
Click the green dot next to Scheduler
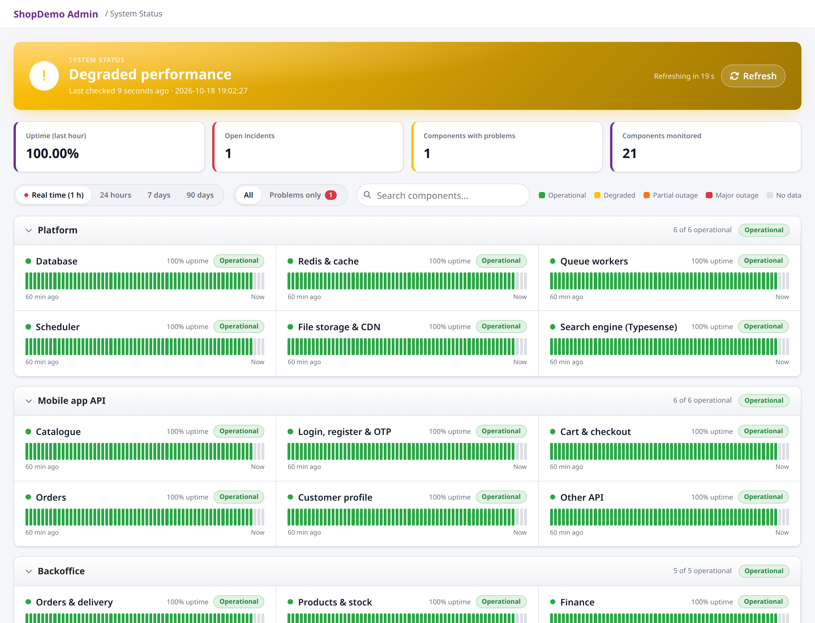click(28, 327)
